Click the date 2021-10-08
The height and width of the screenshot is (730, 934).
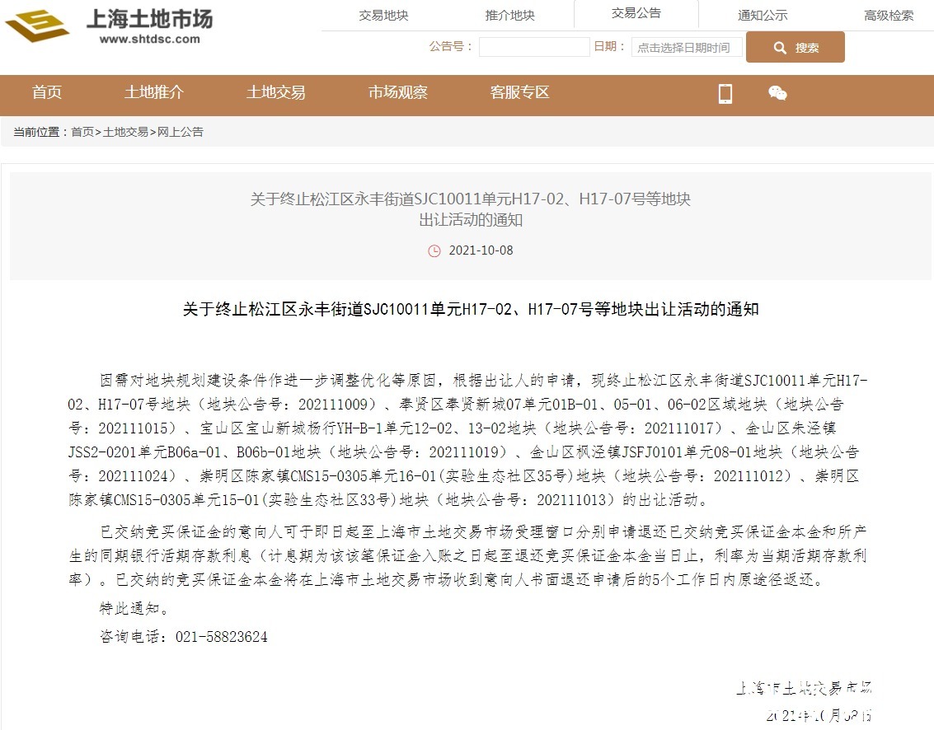[x=481, y=250]
